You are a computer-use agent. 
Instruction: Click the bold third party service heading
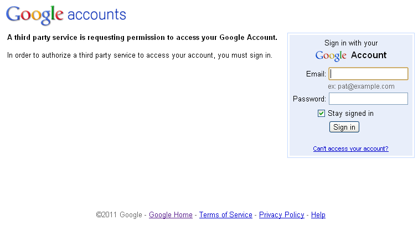(x=142, y=38)
